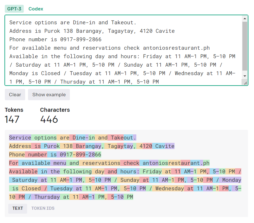Image resolution: width=254 pixels, height=223 pixels.
Task: Click the highlighted token 'check'
Action: (x=130, y=163)
